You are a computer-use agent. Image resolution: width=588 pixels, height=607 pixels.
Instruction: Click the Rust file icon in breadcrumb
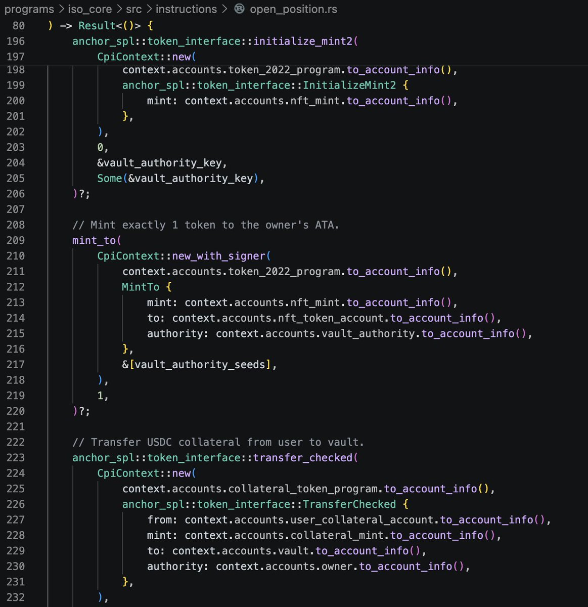point(240,9)
